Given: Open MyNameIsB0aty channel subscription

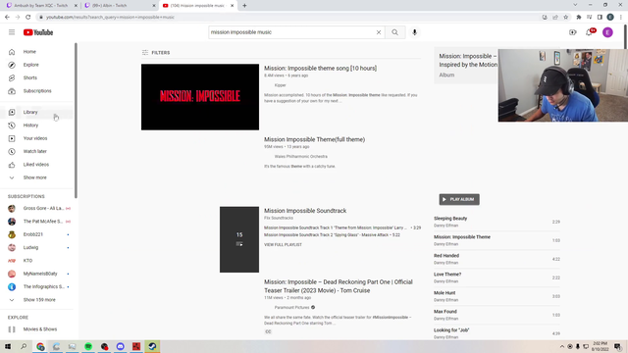Looking at the screenshot, I should pos(37,274).
